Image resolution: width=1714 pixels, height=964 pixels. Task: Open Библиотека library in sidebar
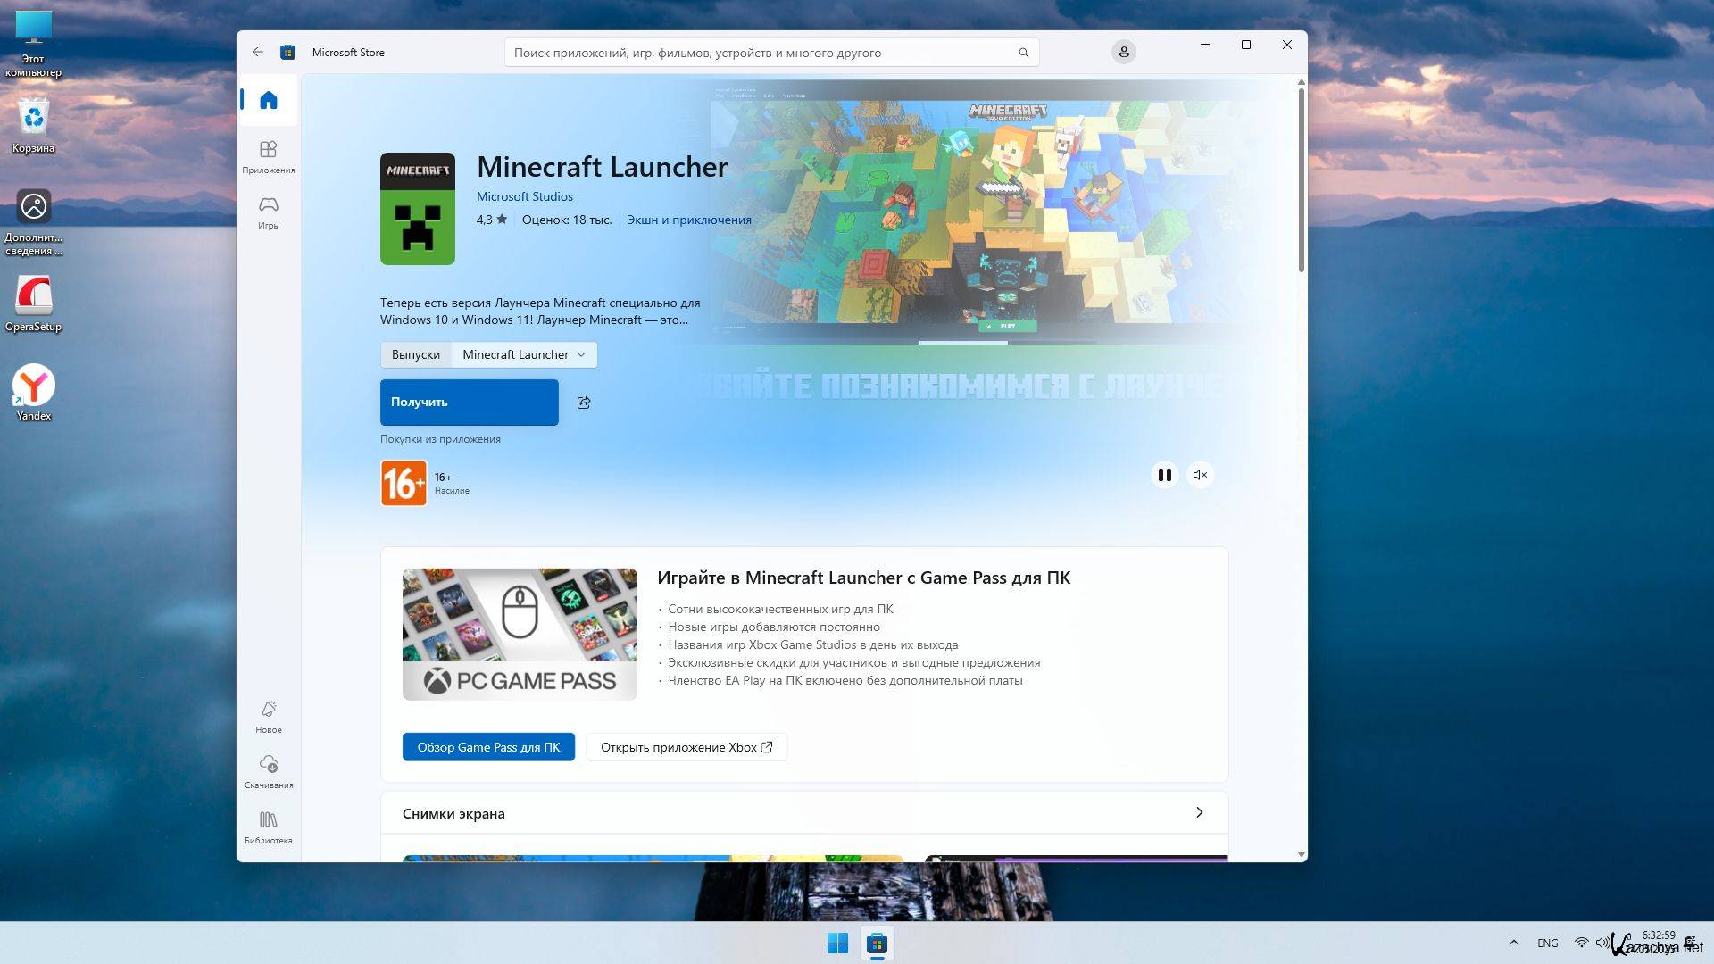coord(268,827)
